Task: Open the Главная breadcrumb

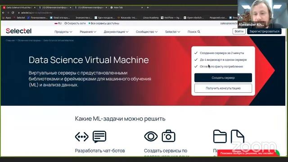Action: point(10,40)
